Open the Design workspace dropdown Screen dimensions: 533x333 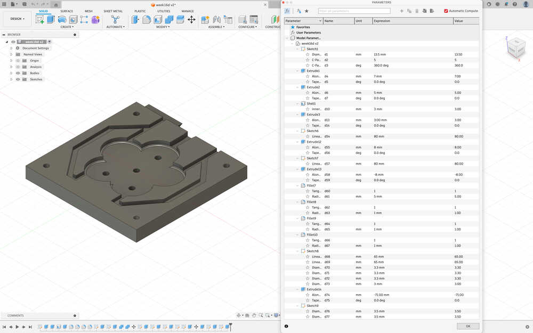(18, 19)
